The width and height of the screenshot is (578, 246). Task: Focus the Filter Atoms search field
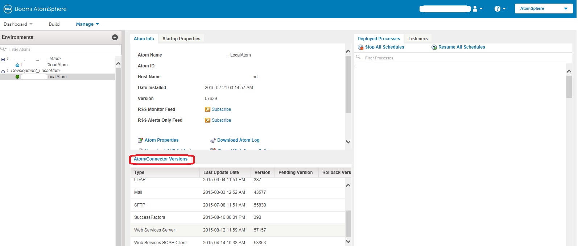(x=61, y=49)
